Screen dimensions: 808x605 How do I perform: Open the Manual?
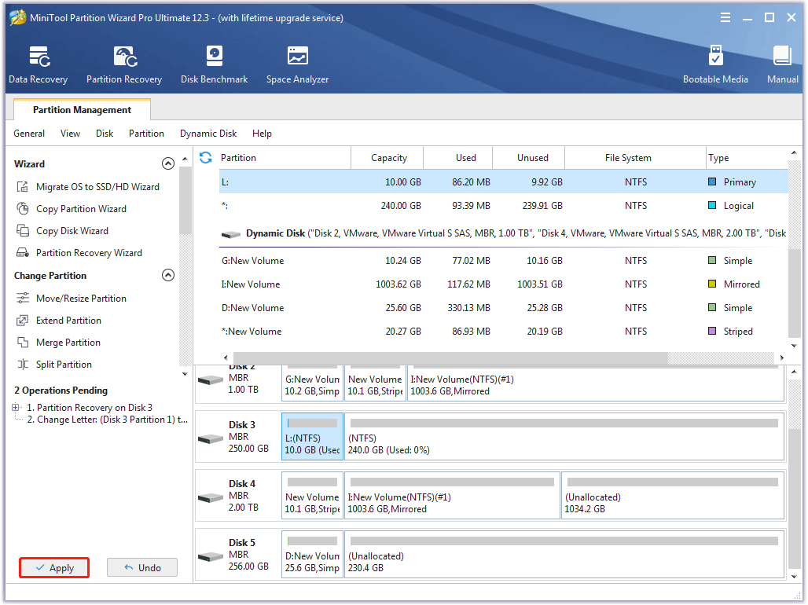click(x=782, y=64)
